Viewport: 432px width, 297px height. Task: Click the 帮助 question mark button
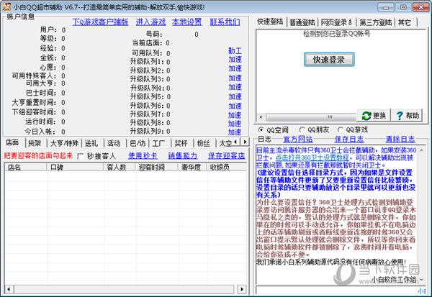click(408, 116)
